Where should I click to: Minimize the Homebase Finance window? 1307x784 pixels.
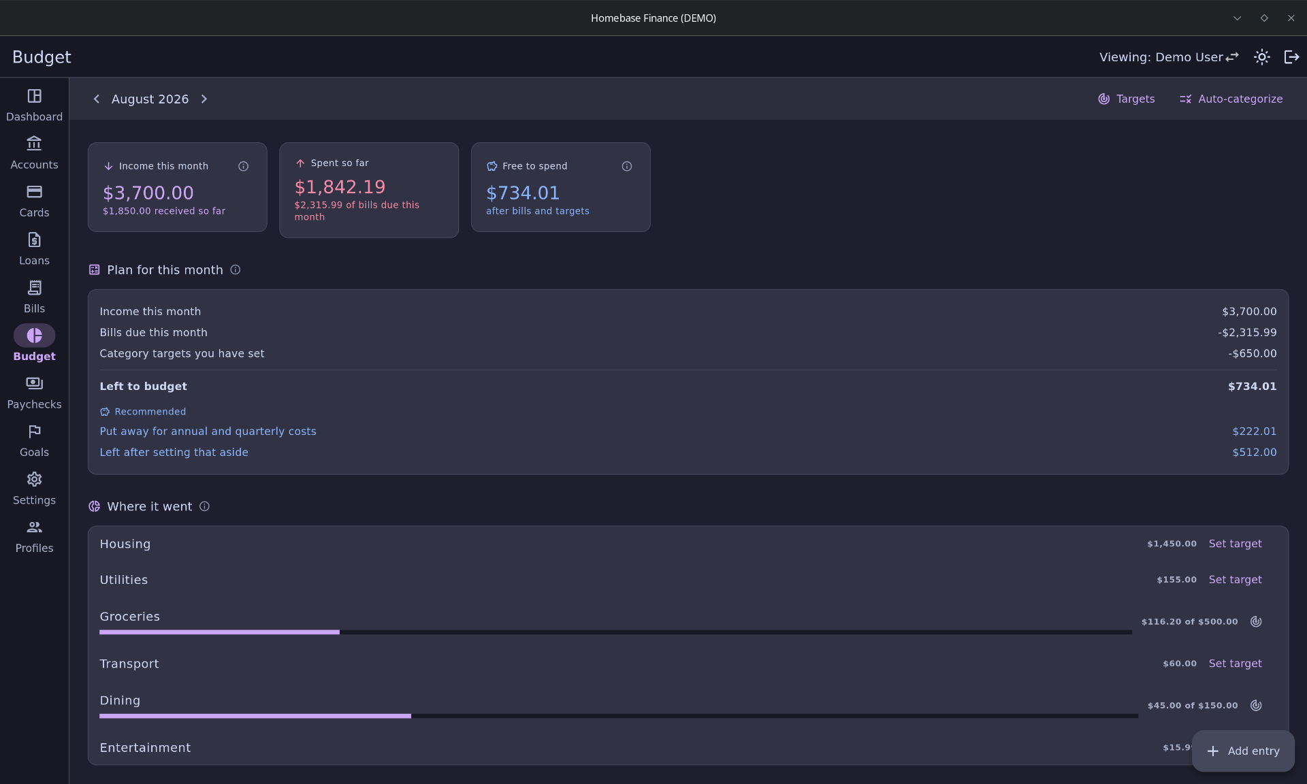(1237, 18)
